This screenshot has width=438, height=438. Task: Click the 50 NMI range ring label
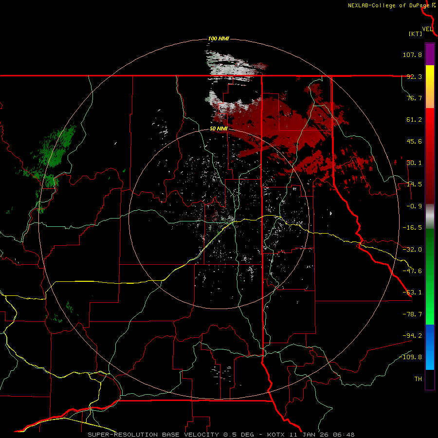pyautogui.click(x=219, y=128)
